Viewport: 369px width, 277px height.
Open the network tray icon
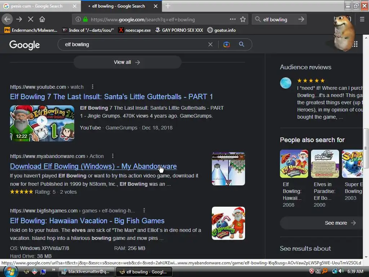pyautogui.click(x=334, y=271)
